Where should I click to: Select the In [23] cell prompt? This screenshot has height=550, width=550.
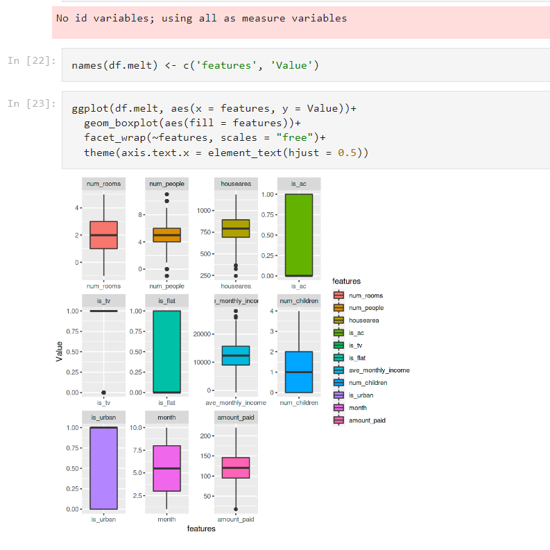pos(31,103)
